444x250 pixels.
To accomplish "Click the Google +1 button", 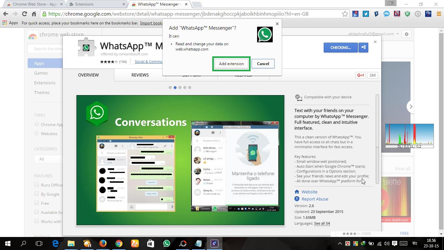I will click(360, 75).
